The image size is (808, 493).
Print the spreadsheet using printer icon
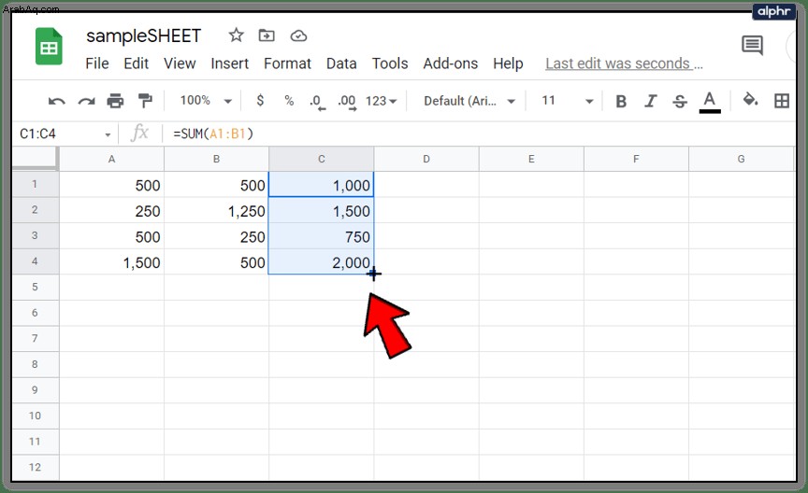point(115,101)
